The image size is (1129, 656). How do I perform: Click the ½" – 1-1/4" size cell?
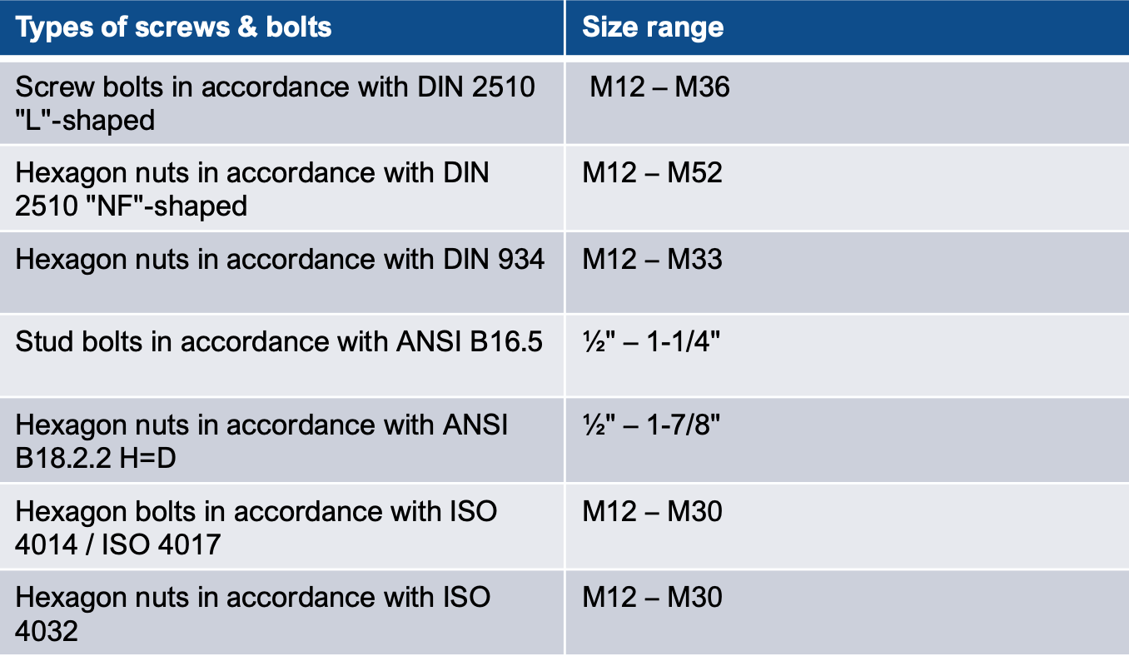pos(847,355)
